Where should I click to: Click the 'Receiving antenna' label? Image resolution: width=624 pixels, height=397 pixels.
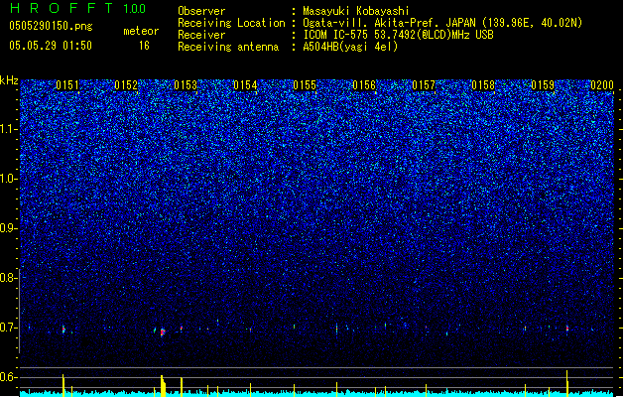point(228,47)
